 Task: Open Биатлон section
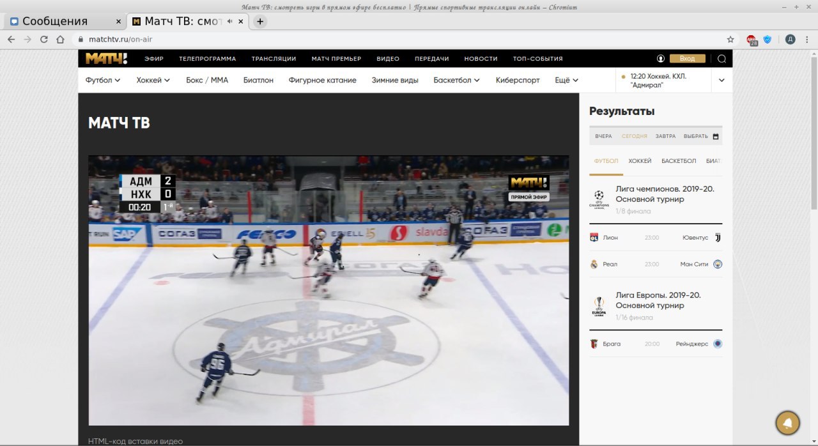(258, 80)
